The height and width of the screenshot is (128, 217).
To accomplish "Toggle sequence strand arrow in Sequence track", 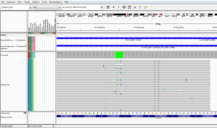I will point(25,113).
